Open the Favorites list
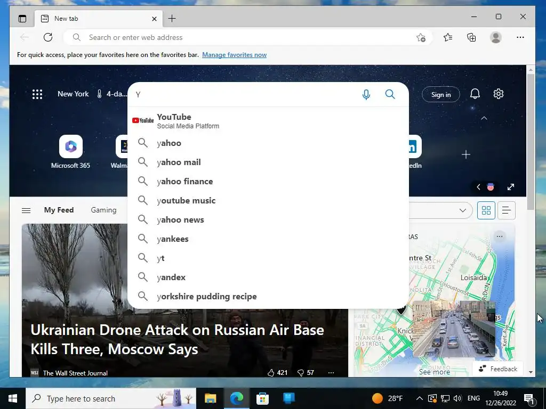This screenshot has width=546, height=409. pos(448,37)
